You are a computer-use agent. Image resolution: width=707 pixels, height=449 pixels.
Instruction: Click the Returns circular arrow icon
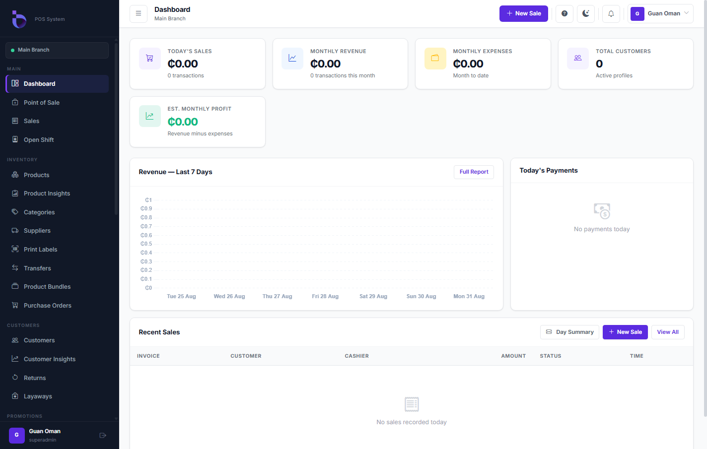pyautogui.click(x=15, y=378)
